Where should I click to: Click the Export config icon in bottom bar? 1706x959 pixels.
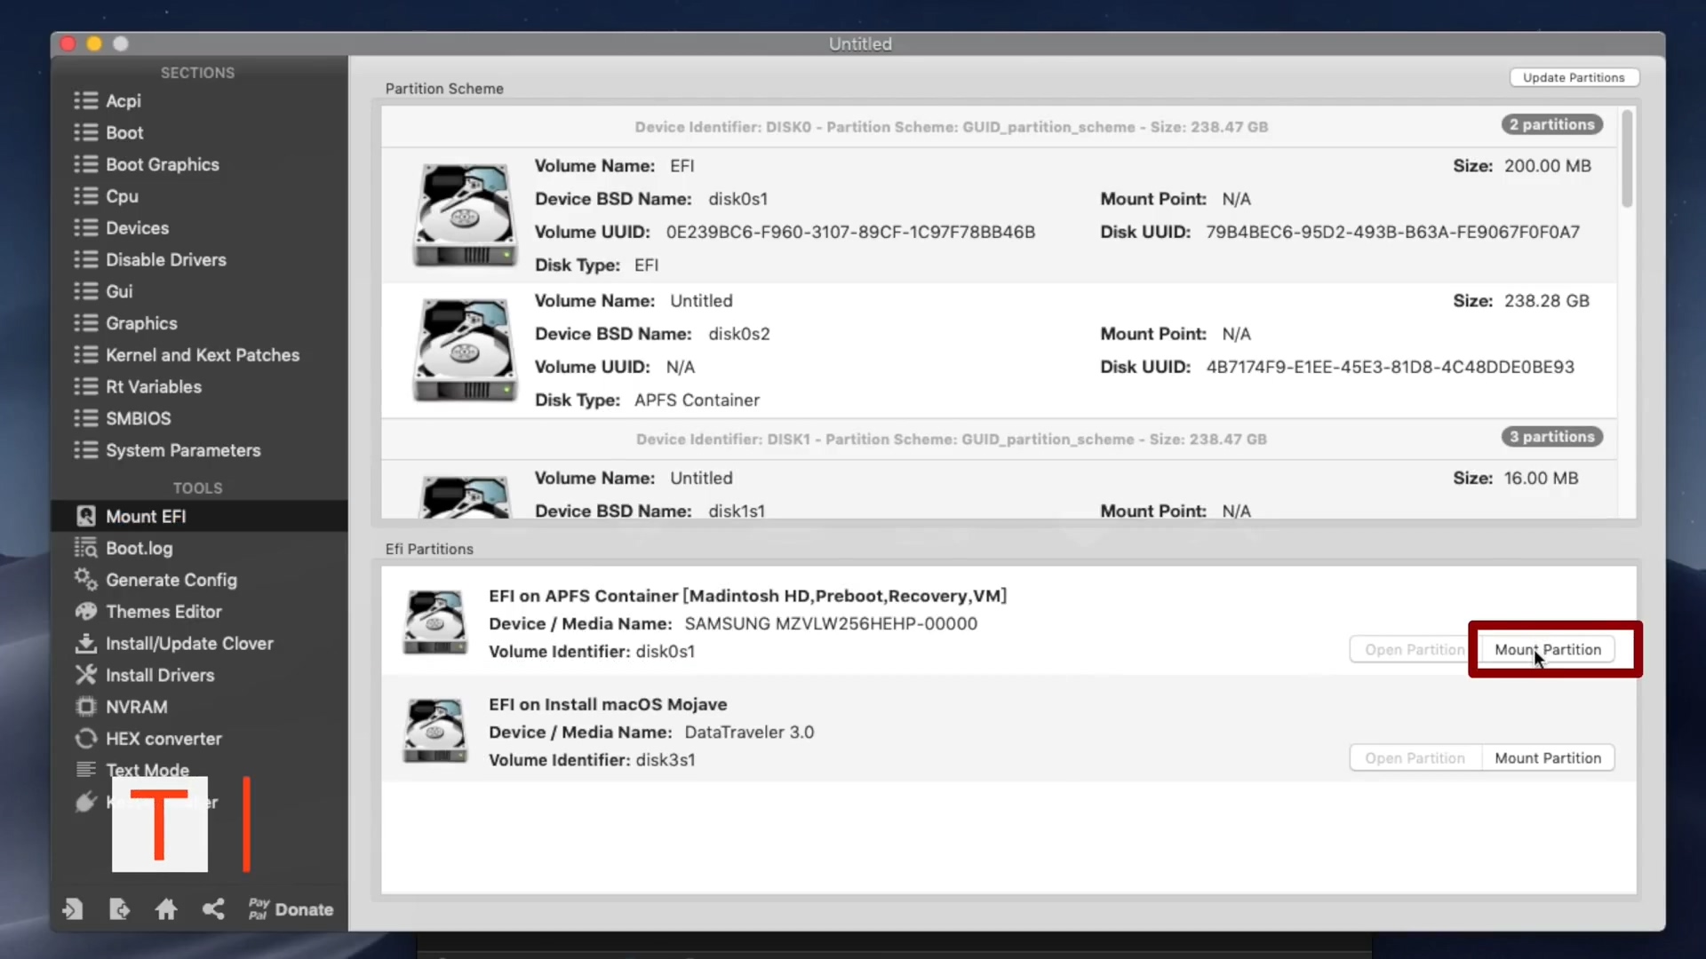119,908
